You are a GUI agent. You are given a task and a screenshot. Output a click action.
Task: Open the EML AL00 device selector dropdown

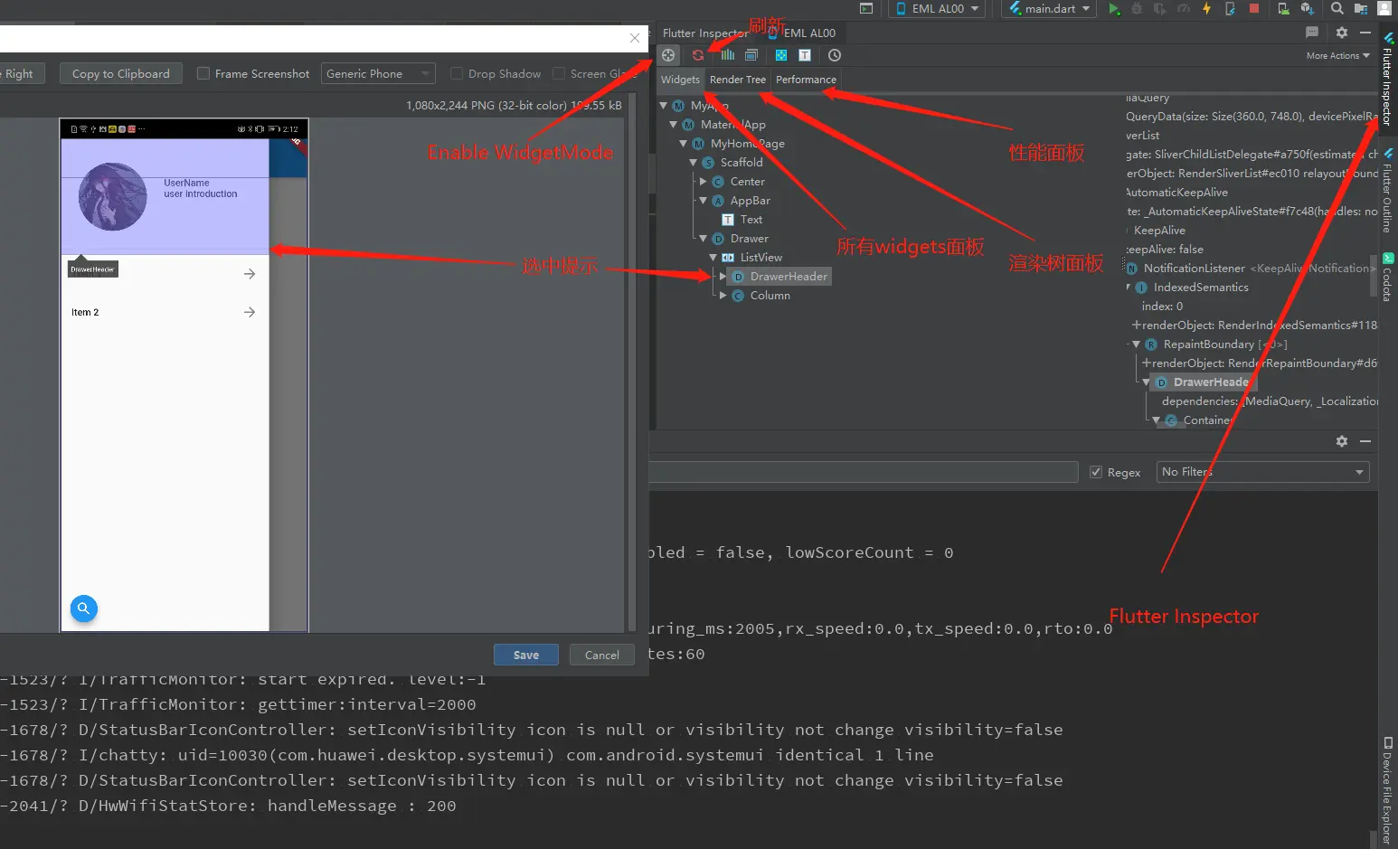[x=938, y=9]
